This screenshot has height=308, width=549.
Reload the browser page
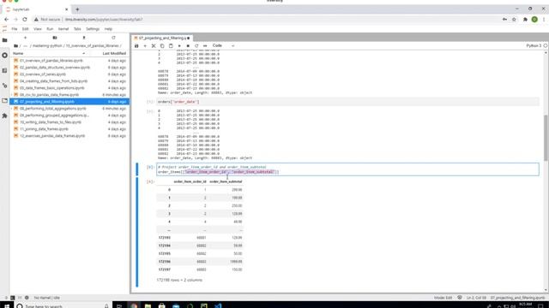tap(25, 20)
